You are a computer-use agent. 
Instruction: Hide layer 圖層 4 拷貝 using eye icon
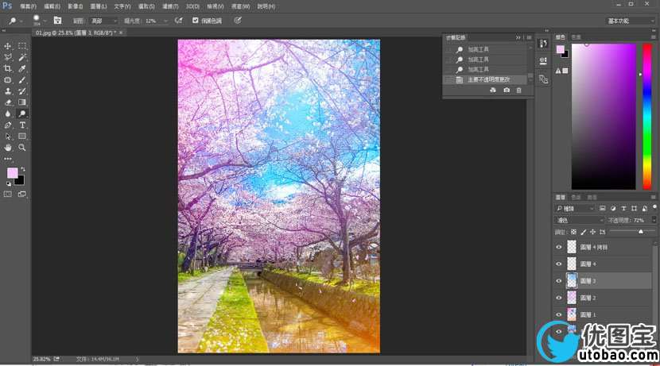(x=558, y=247)
